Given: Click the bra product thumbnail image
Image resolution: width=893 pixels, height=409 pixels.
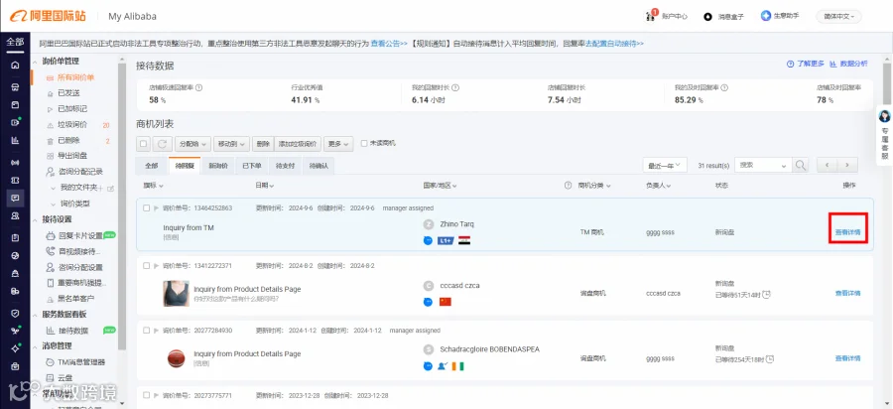Looking at the screenshot, I should [x=176, y=294].
